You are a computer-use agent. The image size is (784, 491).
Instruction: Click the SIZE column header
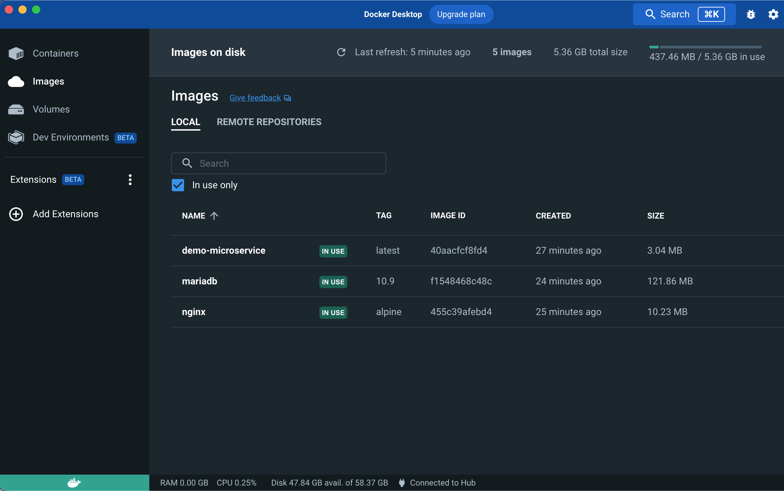pyautogui.click(x=656, y=216)
